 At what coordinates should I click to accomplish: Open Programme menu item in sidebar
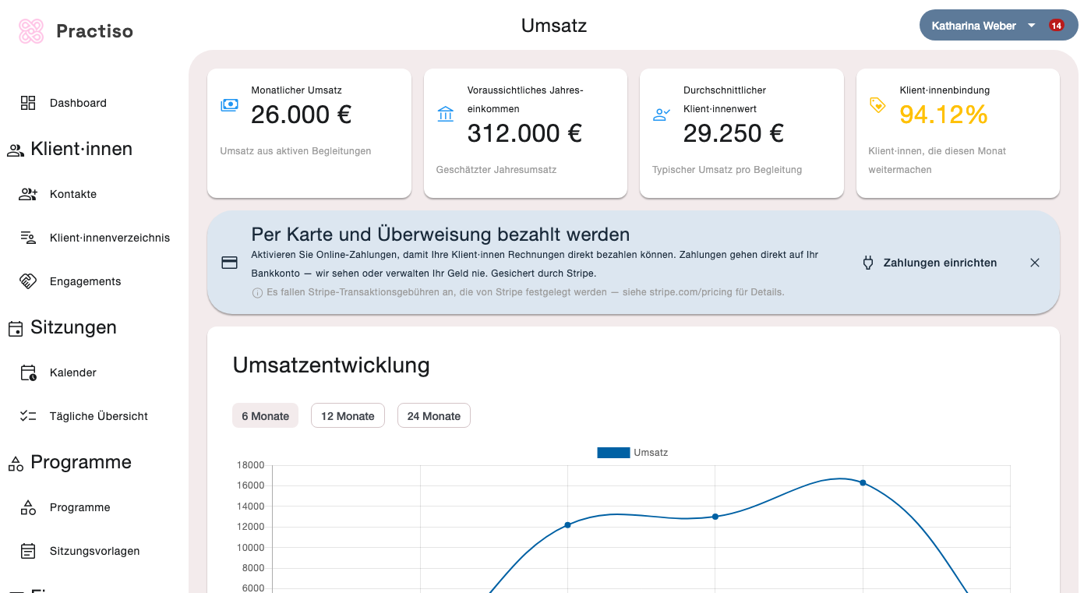click(79, 507)
